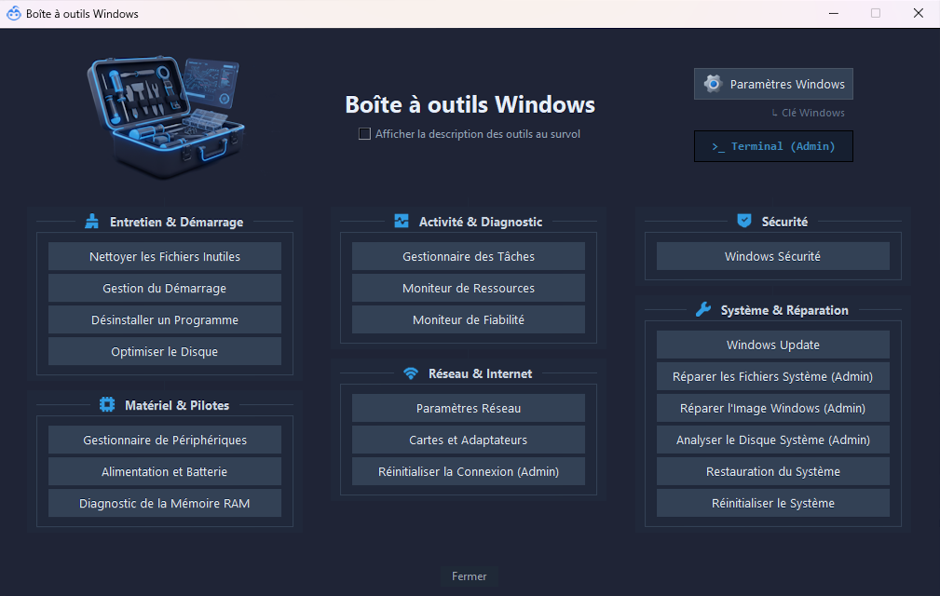Click Nettoyer les Fichiers Inutiles
940x596 pixels.
tap(165, 256)
